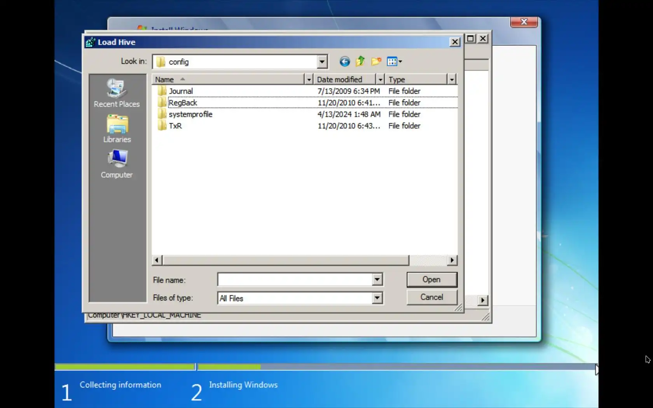Maximize the Registry Editor window behind
The height and width of the screenshot is (408, 653).
[x=470, y=38]
